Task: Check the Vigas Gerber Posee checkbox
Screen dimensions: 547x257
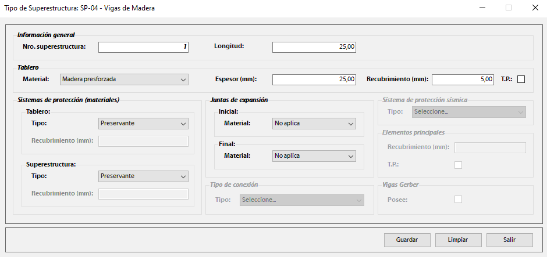Action: pyautogui.click(x=458, y=199)
